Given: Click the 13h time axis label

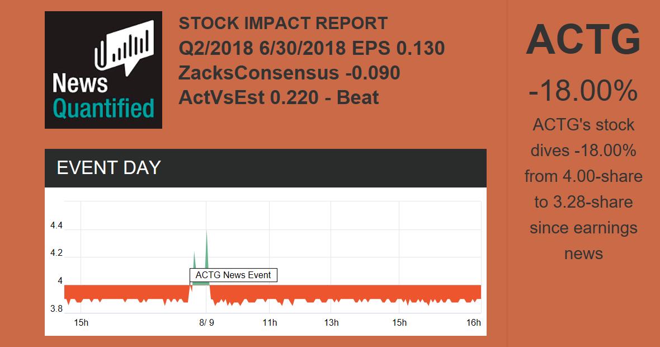Looking at the screenshot, I should [331, 322].
